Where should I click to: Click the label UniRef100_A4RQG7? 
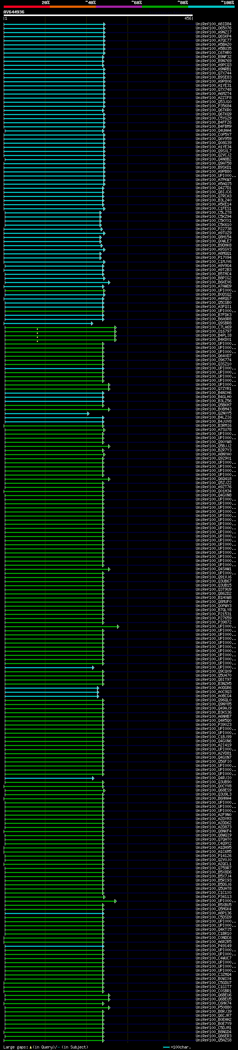pos(213,298)
